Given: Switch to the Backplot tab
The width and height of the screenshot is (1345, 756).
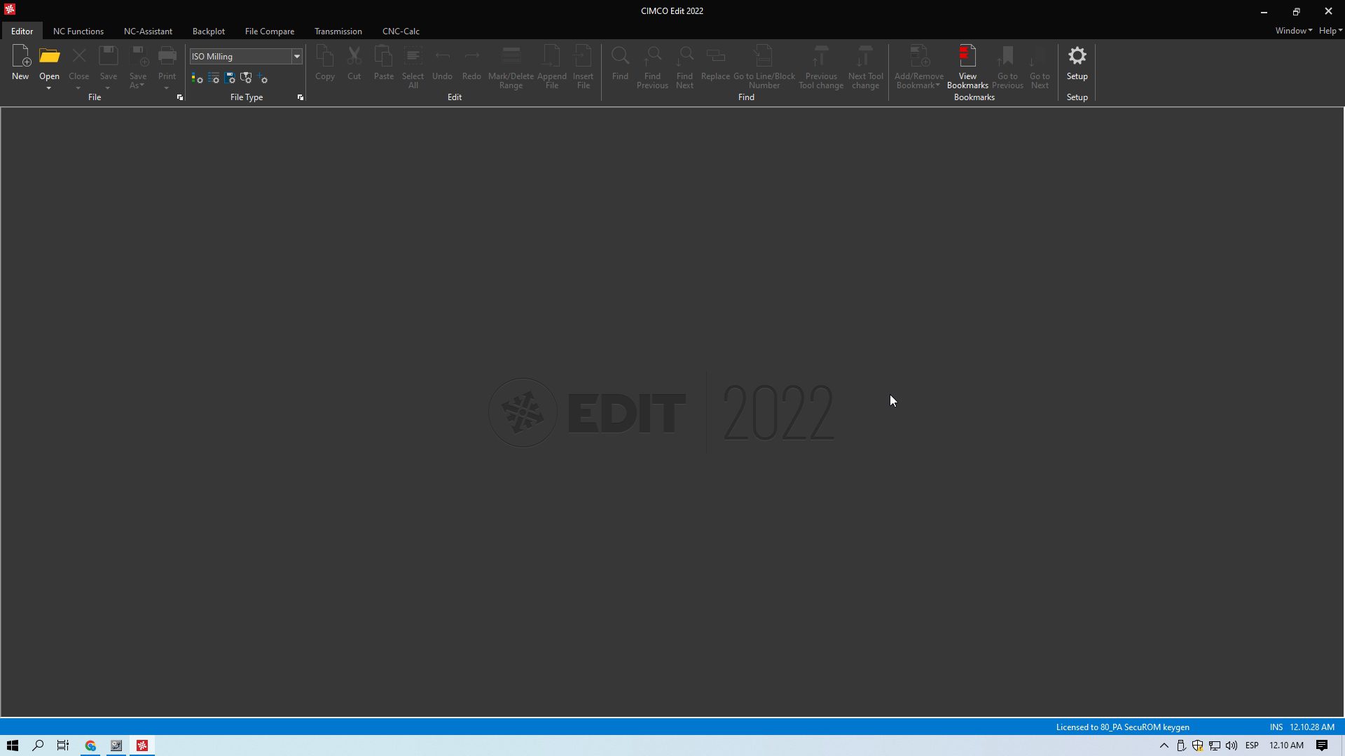Looking at the screenshot, I should (x=208, y=31).
